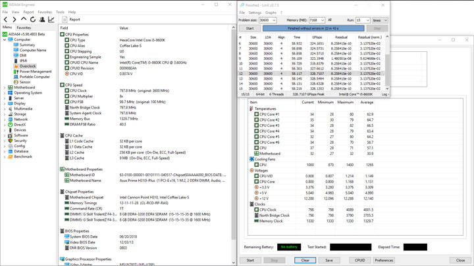Toggle the CPU VID voltage checkbox
The height and width of the screenshot is (266, 474).
point(256,176)
